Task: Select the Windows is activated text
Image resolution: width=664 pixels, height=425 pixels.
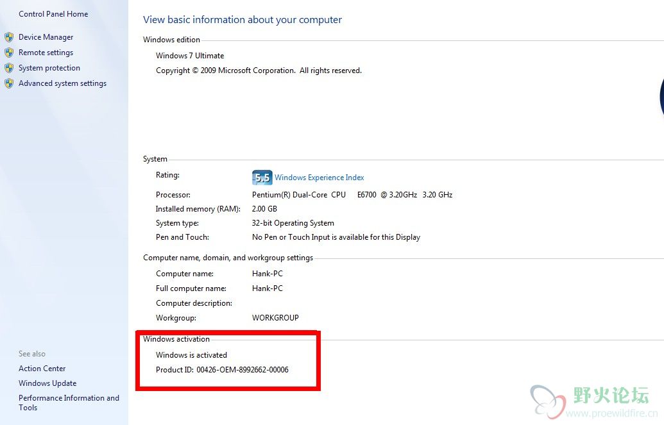Action: click(191, 354)
